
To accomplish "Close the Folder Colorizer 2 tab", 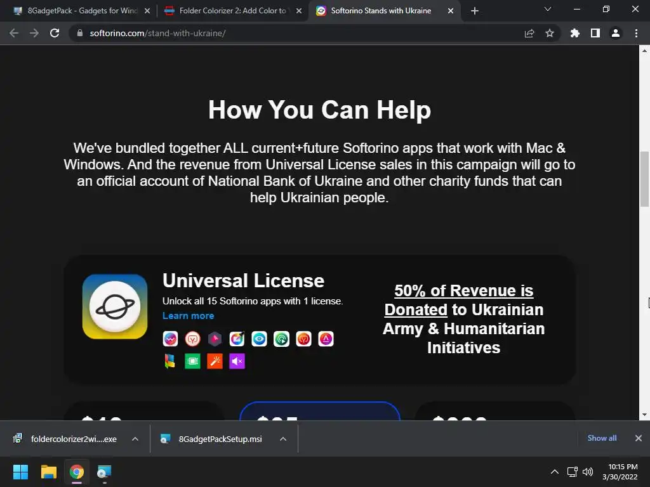I will point(299,11).
